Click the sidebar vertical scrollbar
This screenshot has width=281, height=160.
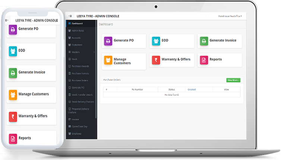click(x=96, y=74)
